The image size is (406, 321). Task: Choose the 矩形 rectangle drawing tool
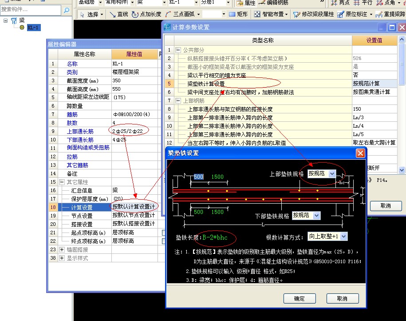[x=238, y=14]
